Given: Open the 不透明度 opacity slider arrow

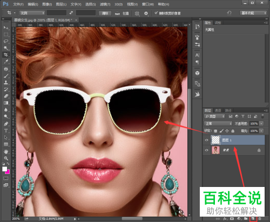Looking at the screenshot, I should click(x=261, y=123).
